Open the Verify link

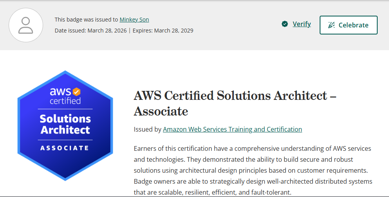(x=302, y=24)
